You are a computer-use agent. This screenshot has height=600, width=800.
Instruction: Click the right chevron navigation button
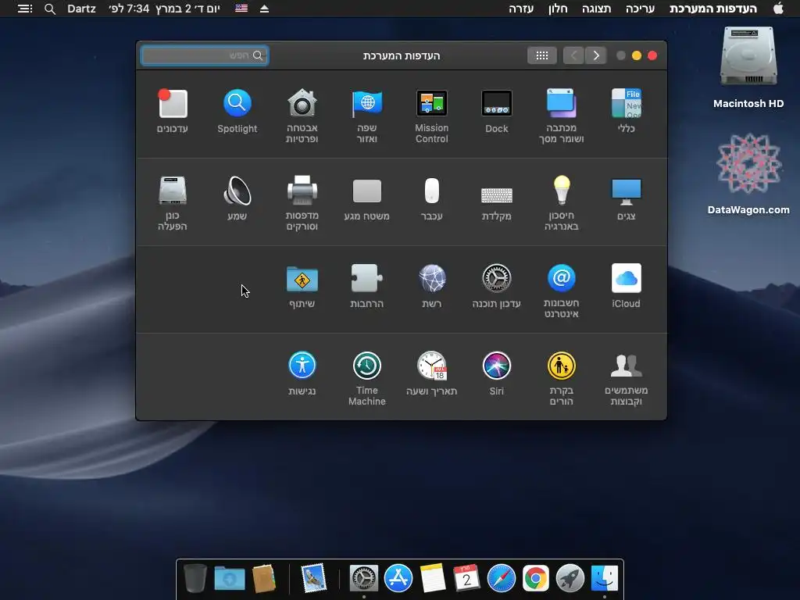coord(596,55)
